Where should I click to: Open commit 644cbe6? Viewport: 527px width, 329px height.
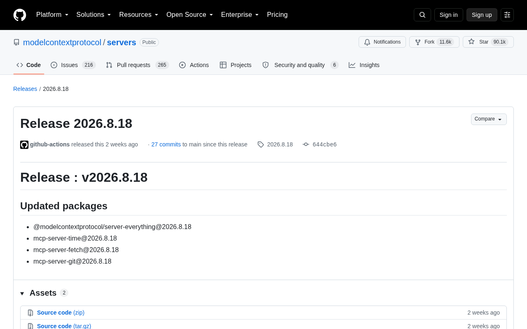[x=324, y=144]
